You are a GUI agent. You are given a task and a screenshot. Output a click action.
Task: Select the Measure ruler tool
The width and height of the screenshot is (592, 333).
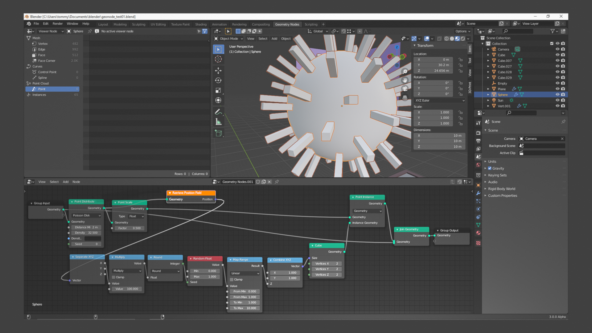click(x=218, y=122)
